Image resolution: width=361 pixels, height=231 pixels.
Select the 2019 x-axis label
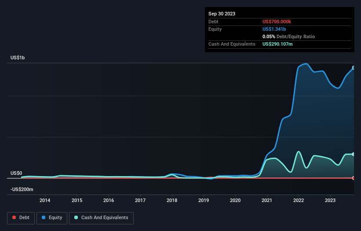tap(204, 200)
